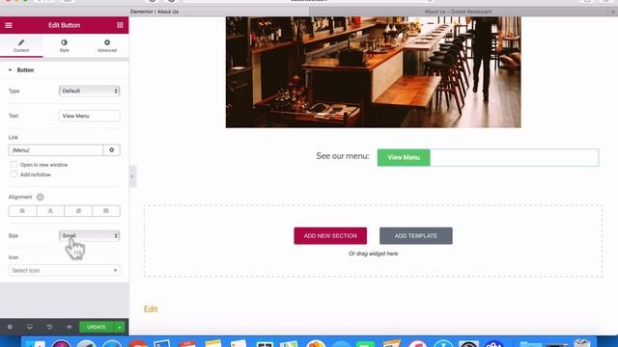The width and height of the screenshot is (618, 347).
Task: Open the history icon in footer
Action: 49,327
